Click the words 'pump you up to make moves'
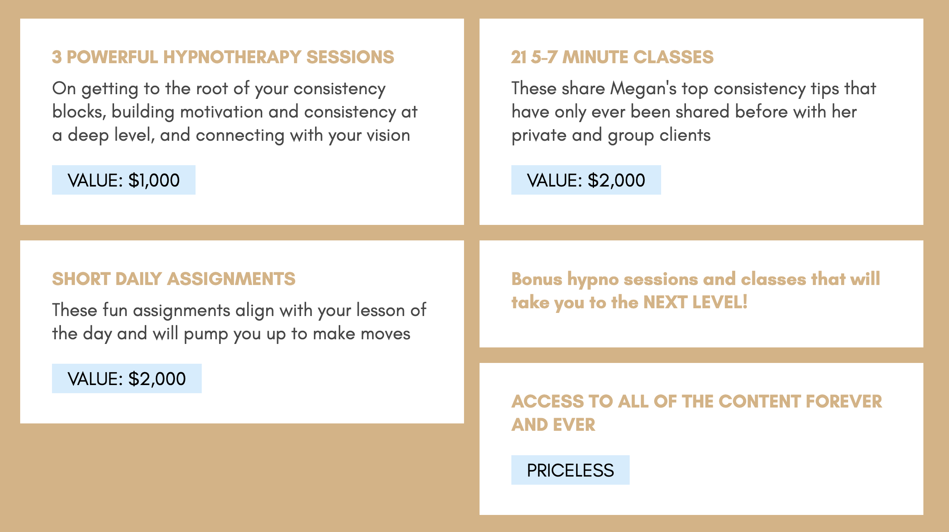Viewport: 949px width, 532px height. [x=297, y=334]
